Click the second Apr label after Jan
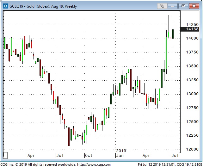The image size is (203, 167). [146, 156]
